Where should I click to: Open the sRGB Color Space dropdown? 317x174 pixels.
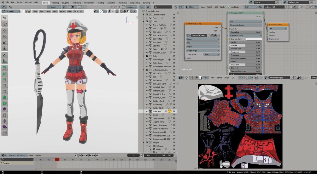pos(211,54)
